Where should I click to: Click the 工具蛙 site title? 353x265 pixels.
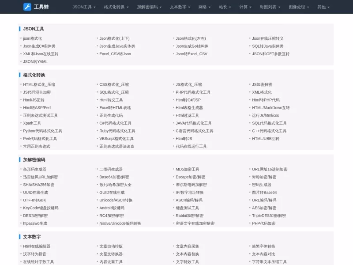point(41,7)
